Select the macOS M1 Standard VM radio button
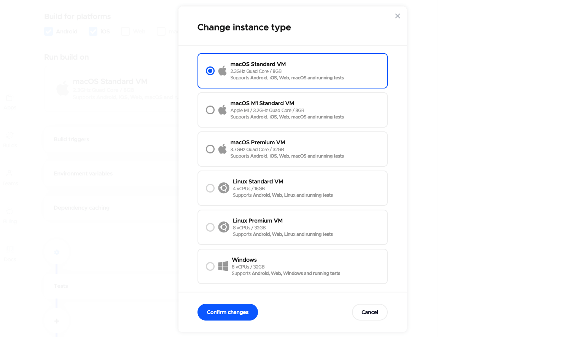 tap(210, 110)
